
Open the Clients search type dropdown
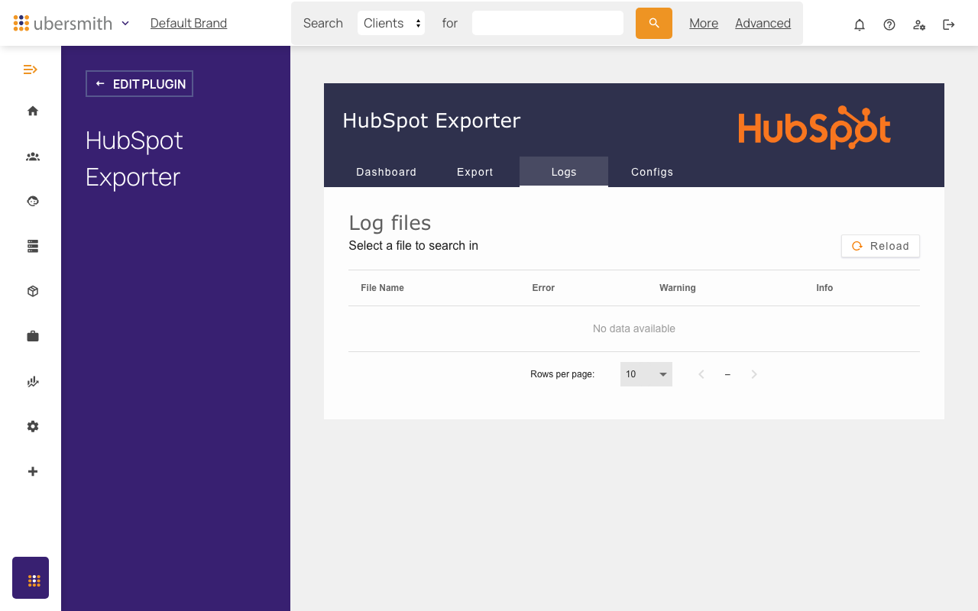tap(391, 23)
